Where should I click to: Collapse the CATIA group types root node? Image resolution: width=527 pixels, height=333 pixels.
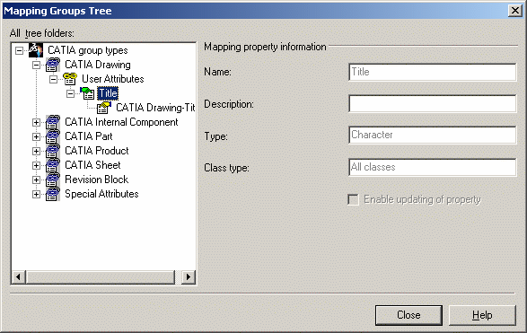tap(19, 51)
